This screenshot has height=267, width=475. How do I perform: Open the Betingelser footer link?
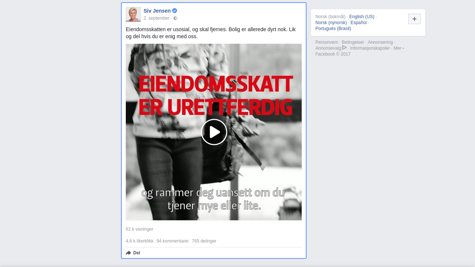tap(353, 42)
